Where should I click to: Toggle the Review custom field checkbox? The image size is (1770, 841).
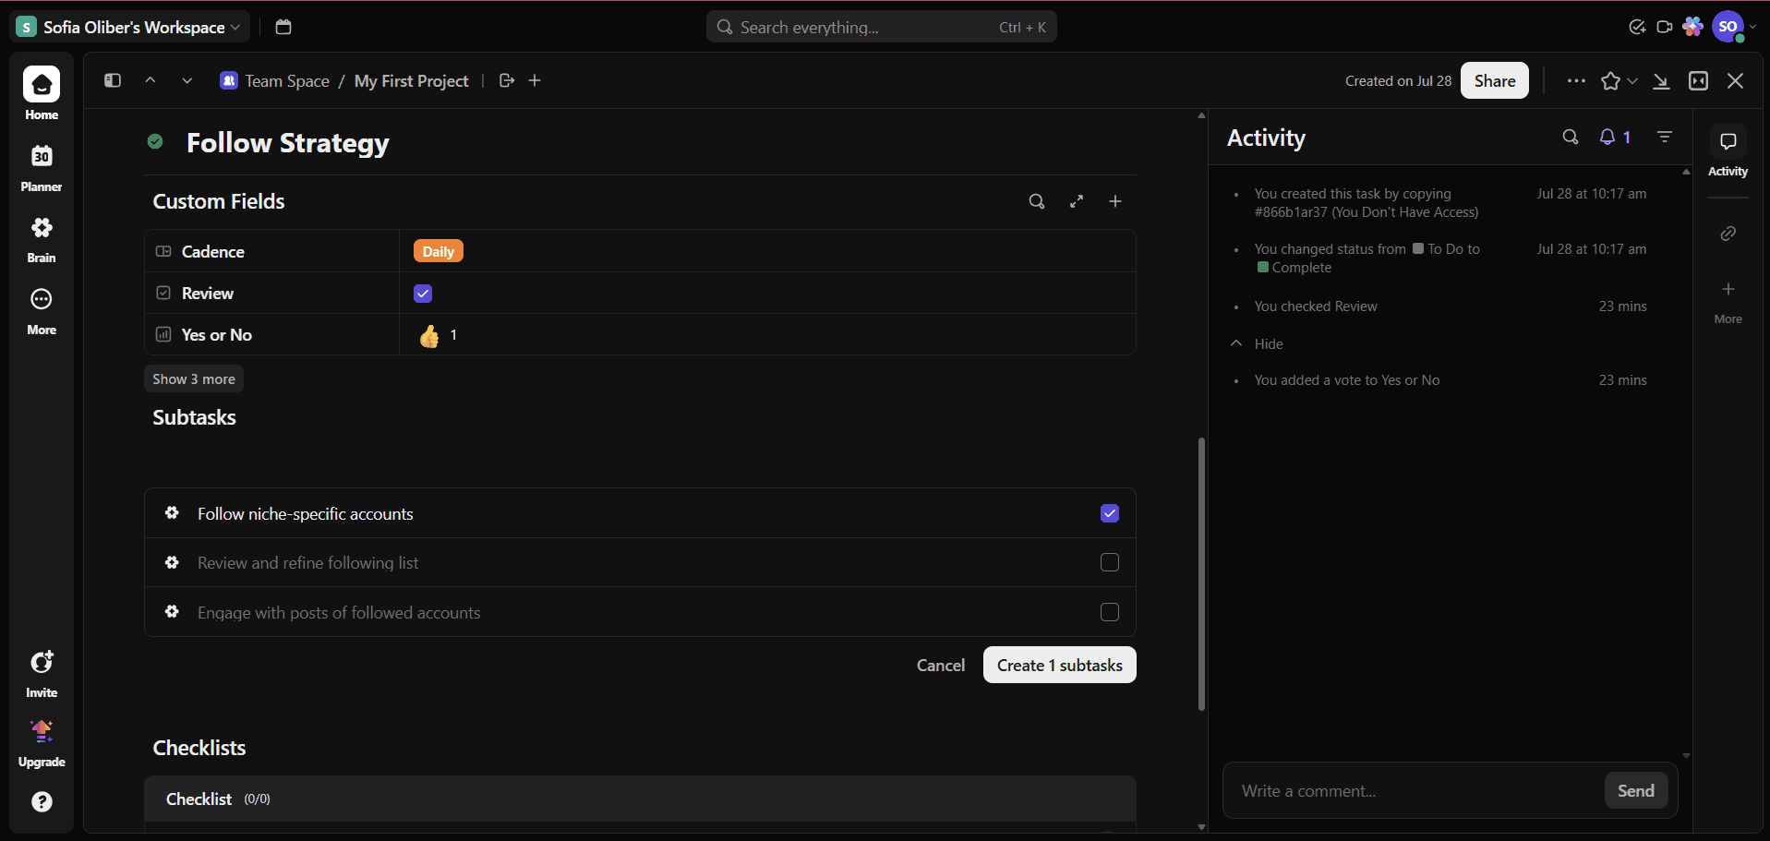pos(423,294)
